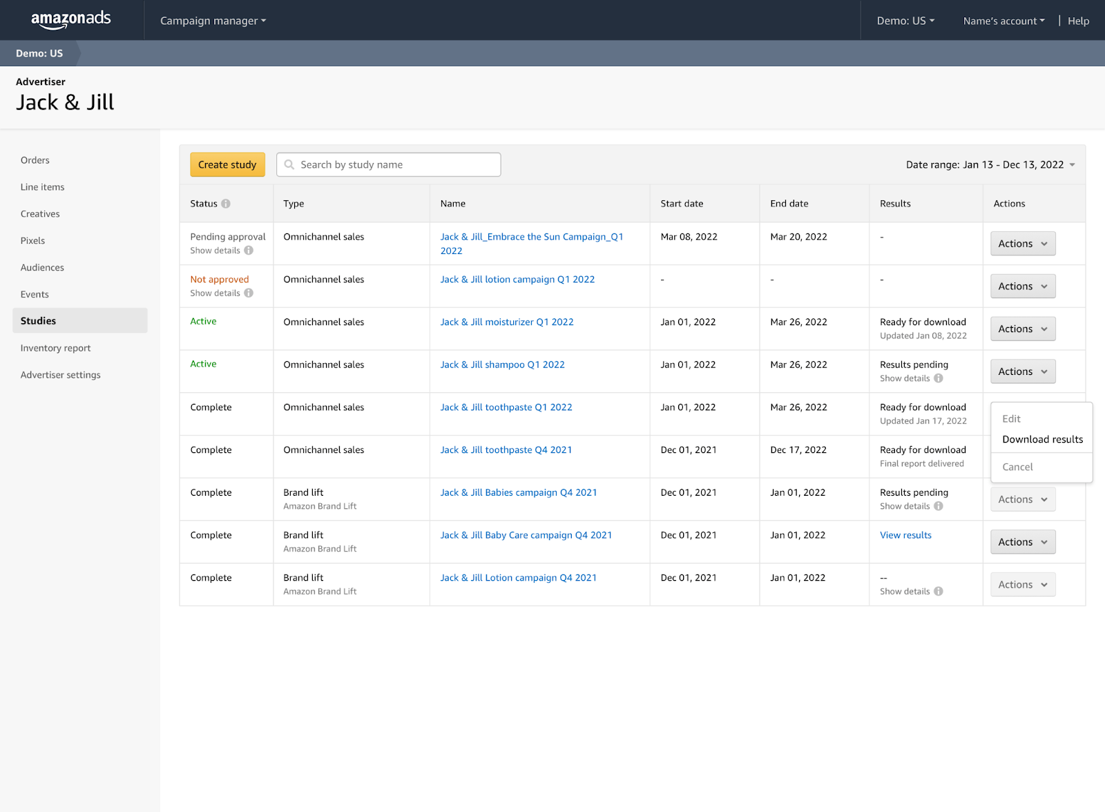
Task: Expand the Demo: US account switcher
Action: (x=905, y=21)
